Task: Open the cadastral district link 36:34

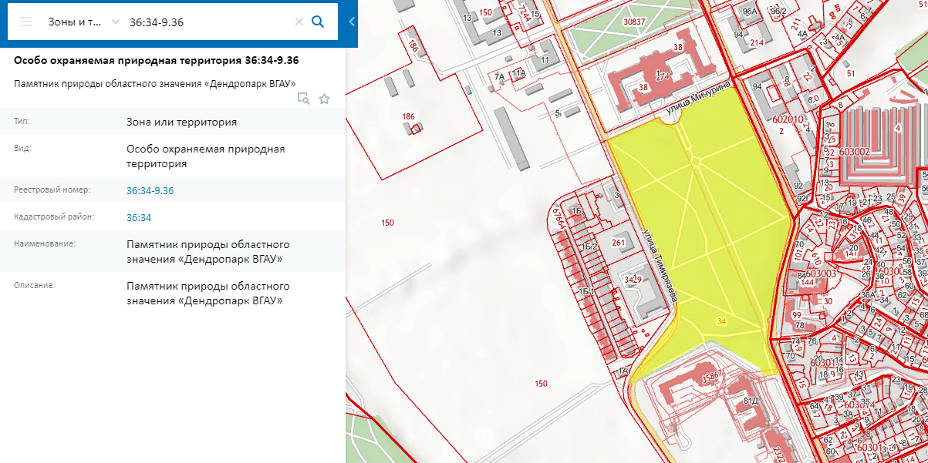Action: click(139, 217)
